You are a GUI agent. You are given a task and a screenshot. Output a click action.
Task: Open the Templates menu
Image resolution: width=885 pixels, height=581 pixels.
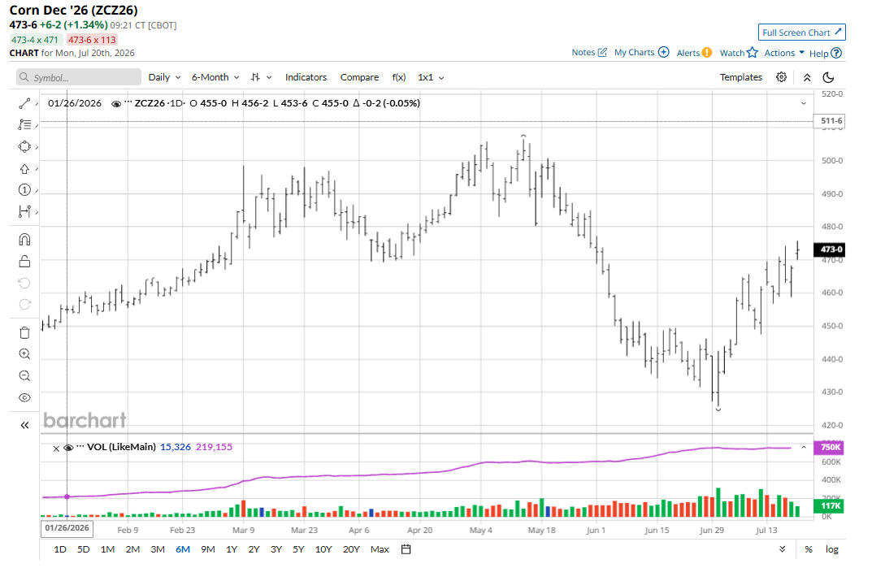[x=740, y=77]
